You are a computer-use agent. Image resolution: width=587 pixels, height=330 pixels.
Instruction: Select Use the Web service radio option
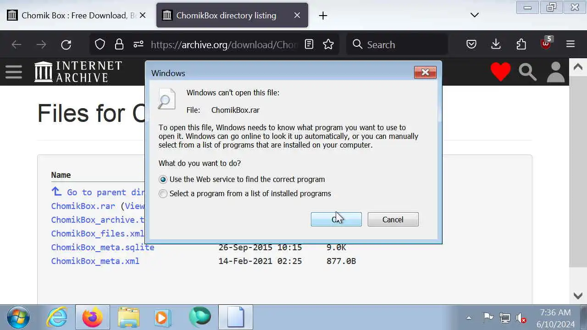click(163, 180)
